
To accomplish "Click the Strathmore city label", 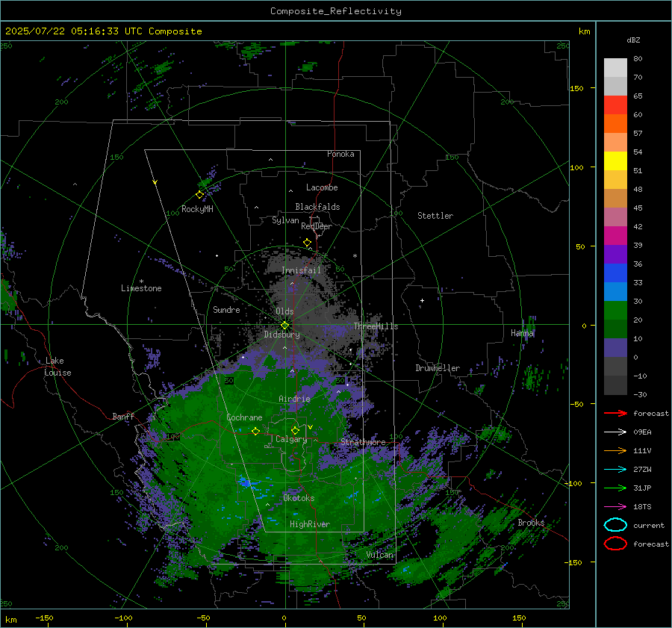I will 363,442.
